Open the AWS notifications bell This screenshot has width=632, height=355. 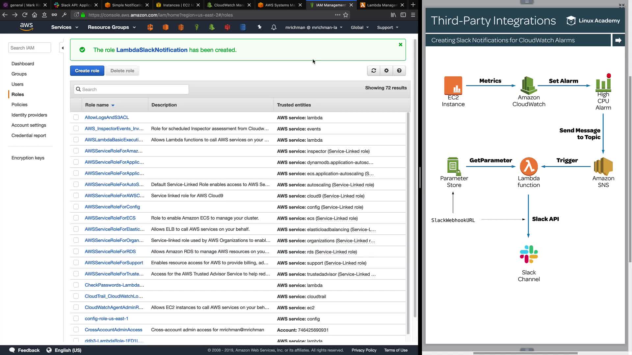[274, 27]
